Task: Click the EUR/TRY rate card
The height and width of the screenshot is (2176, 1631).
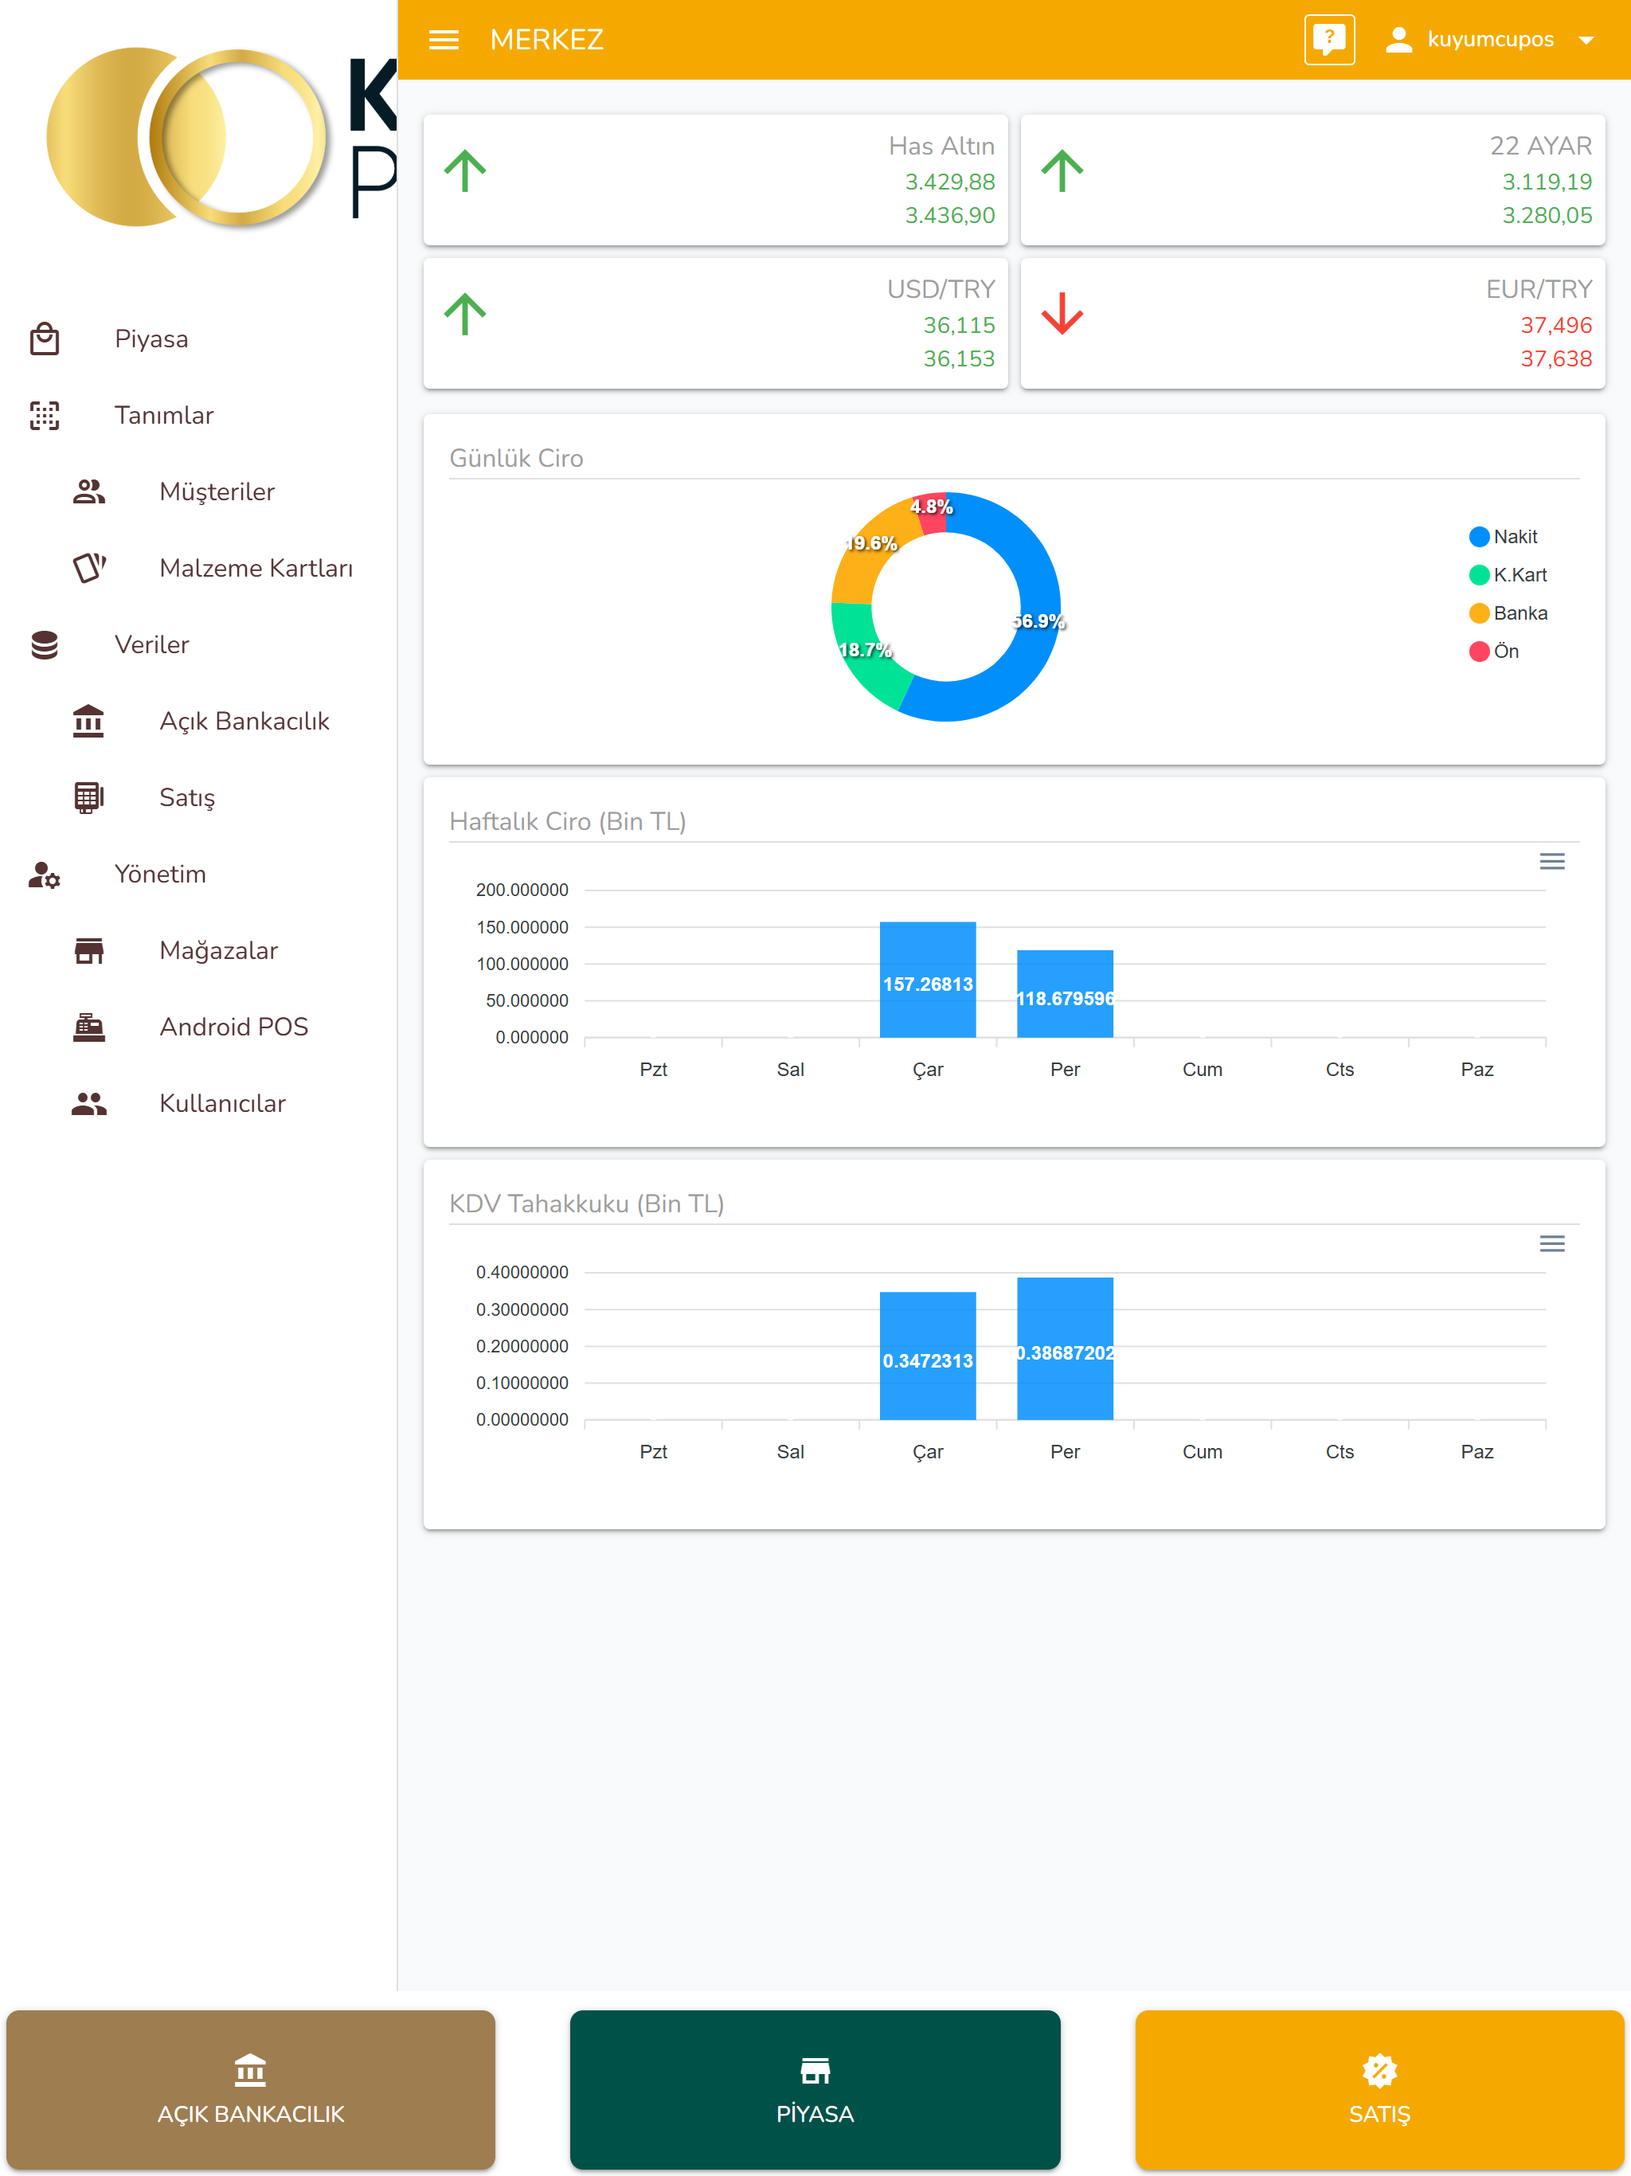Action: coord(1312,323)
